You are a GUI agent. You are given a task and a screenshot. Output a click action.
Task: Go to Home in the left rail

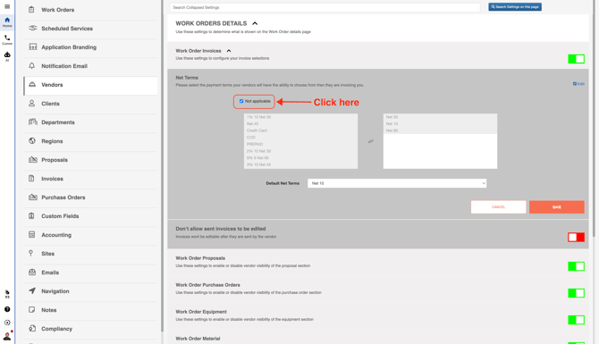[x=7, y=21]
